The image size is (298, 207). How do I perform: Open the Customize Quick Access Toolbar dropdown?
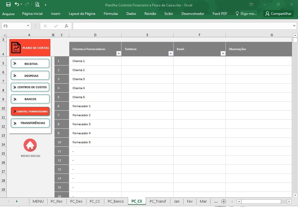tap(46, 5)
